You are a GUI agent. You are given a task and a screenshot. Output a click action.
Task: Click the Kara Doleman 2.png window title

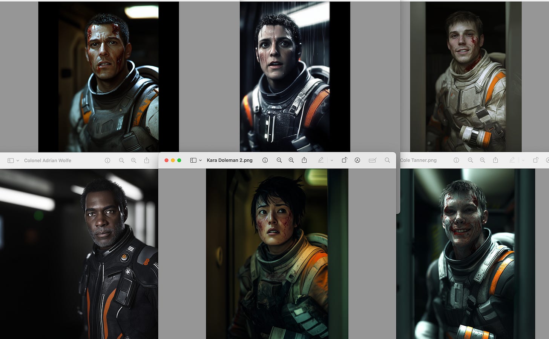[229, 160]
